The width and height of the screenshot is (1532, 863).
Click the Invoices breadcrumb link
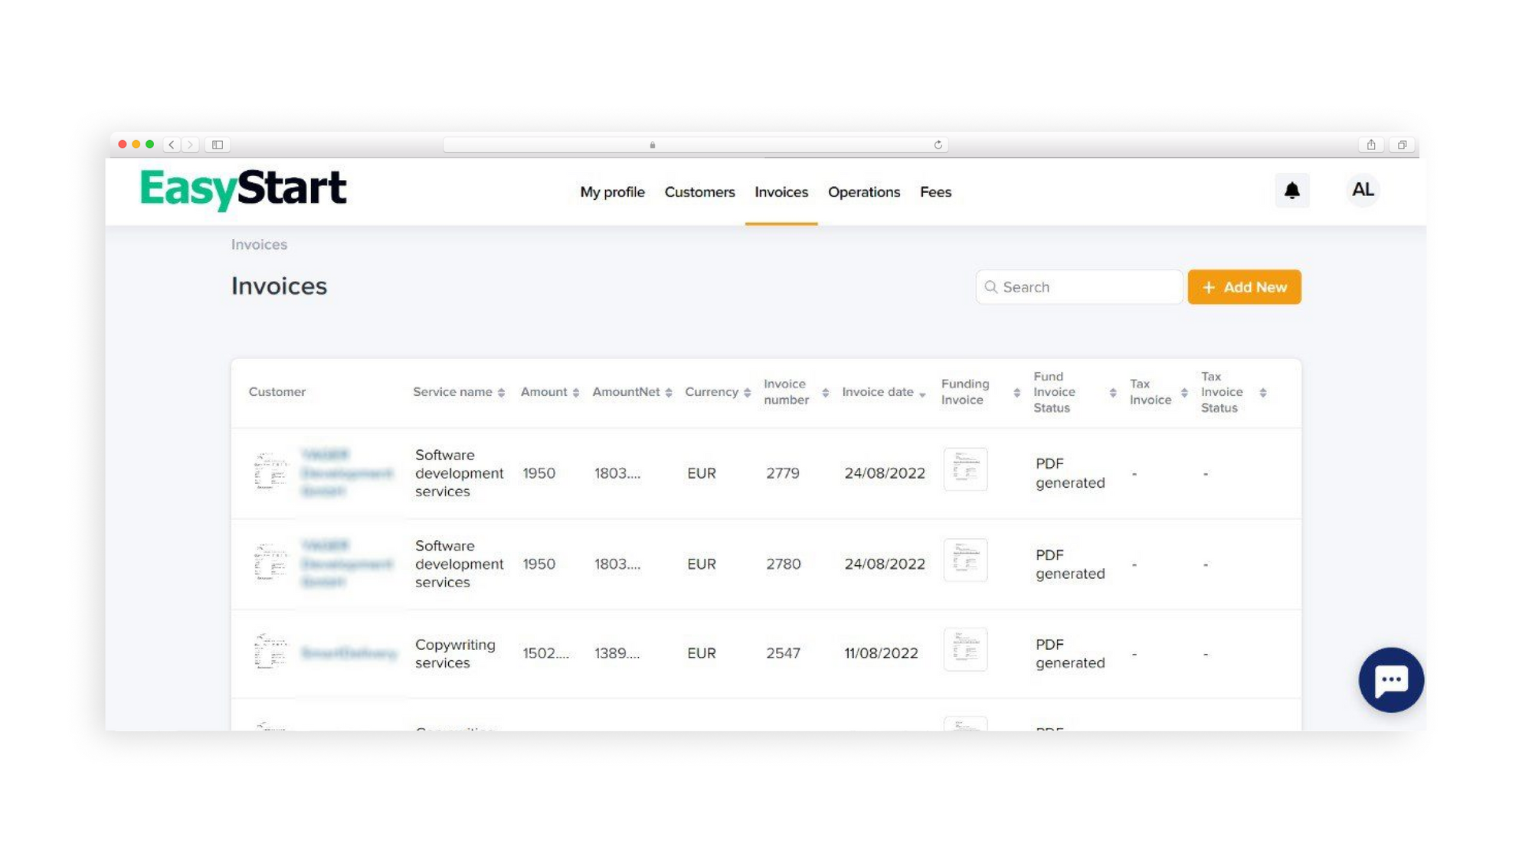259,244
